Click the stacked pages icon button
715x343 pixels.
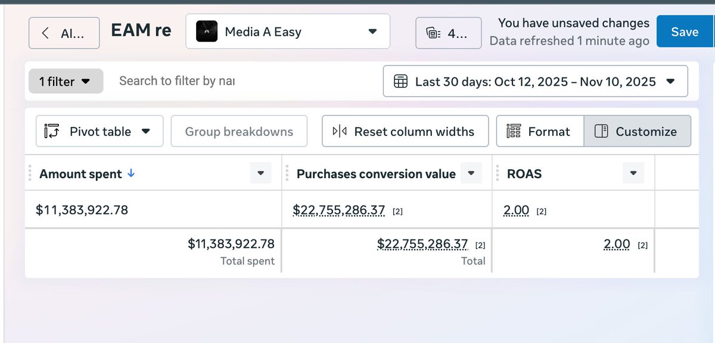(x=448, y=33)
